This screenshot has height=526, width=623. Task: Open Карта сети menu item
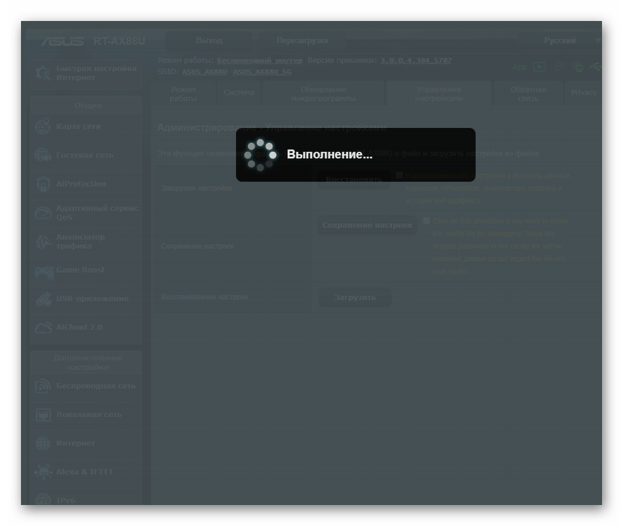pyautogui.click(x=86, y=127)
